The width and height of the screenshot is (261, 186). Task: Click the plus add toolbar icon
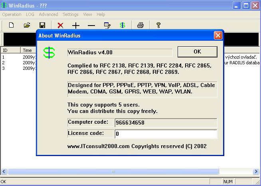click(x=76, y=26)
